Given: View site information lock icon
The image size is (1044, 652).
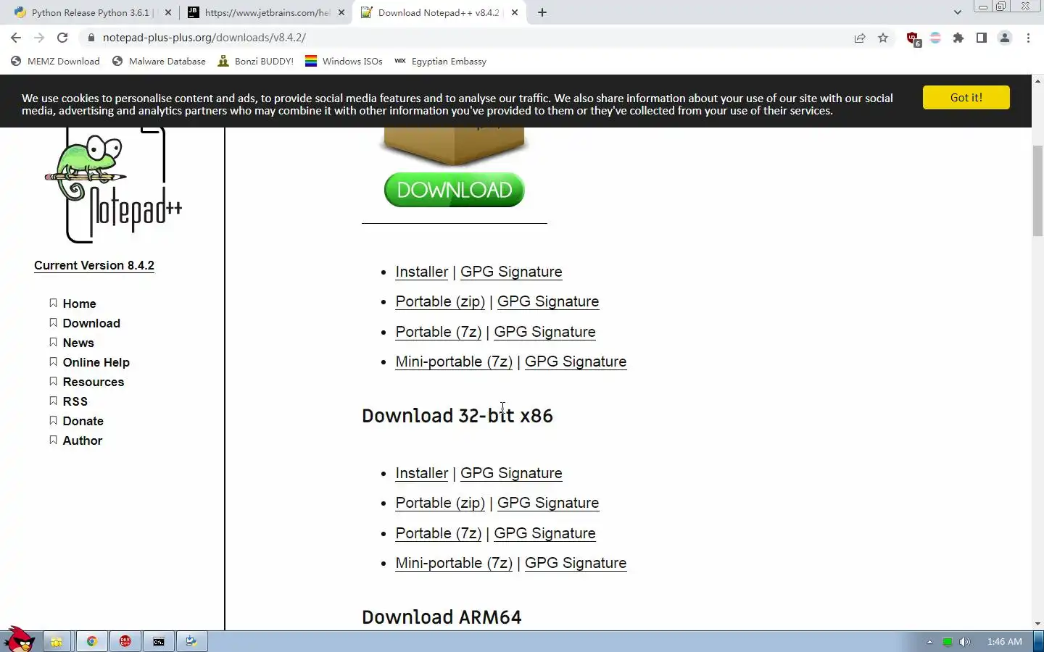Looking at the screenshot, I should coord(91,38).
